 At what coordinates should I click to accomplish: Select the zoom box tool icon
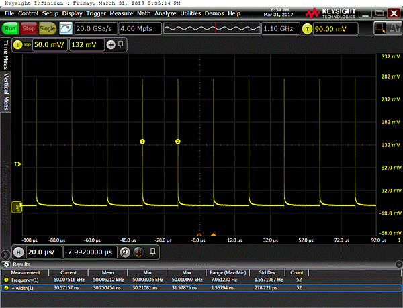point(380,28)
